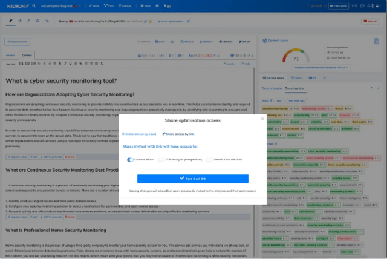The width and height of the screenshot is (387, 259).
Task: Open notifications bell icon
Action: click(369, 5)
